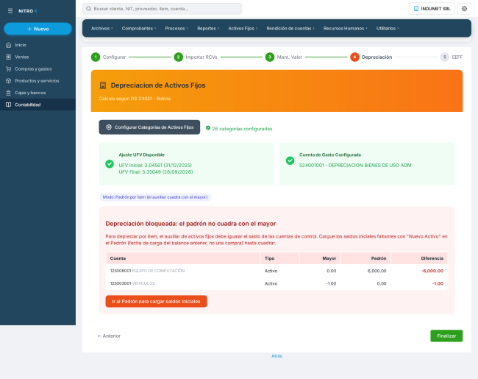Click the Compras y gastos cart icon
This screenshot has width=478, height=379.
9,68
